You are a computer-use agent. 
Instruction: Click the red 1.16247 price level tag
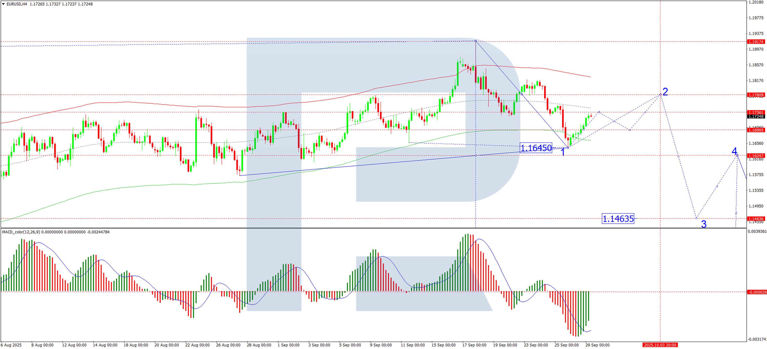(756, 156)
